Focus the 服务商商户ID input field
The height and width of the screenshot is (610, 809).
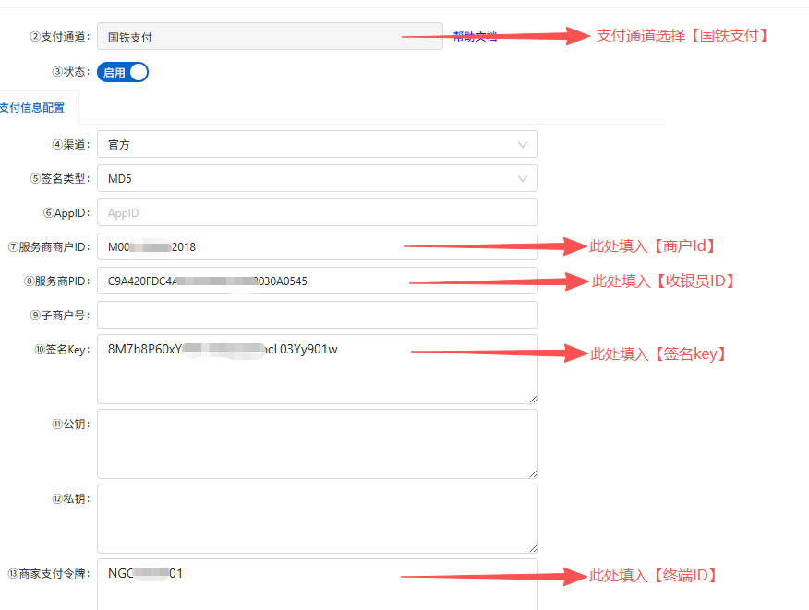[317, 246]
